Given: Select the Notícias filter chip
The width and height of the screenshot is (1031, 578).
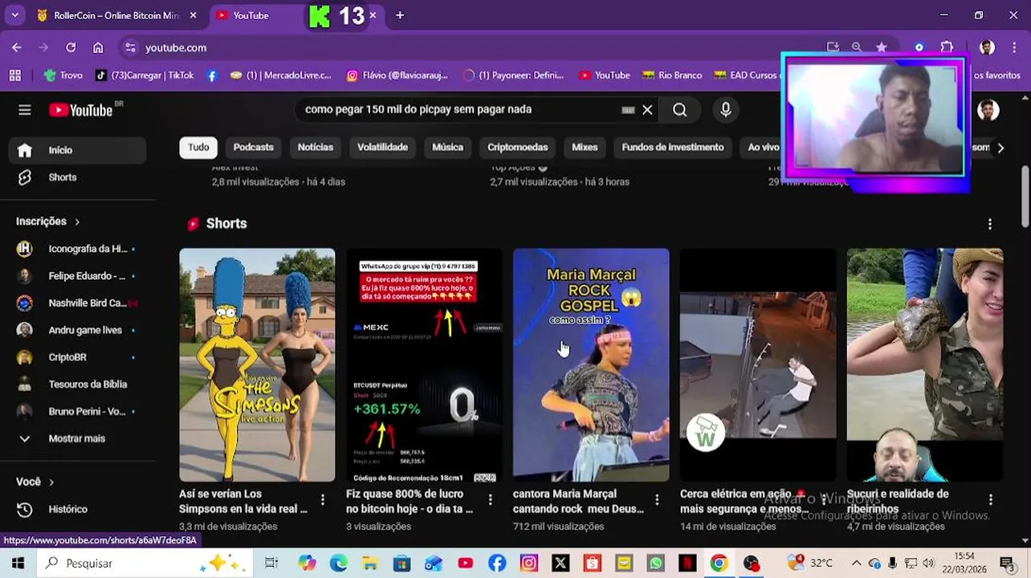Looking at the screenshot, I should click(316, 148).
